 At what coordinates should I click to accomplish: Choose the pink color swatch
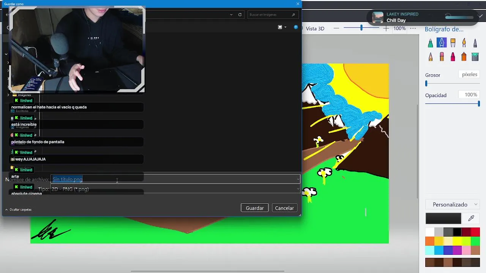(x=466, y=250)
